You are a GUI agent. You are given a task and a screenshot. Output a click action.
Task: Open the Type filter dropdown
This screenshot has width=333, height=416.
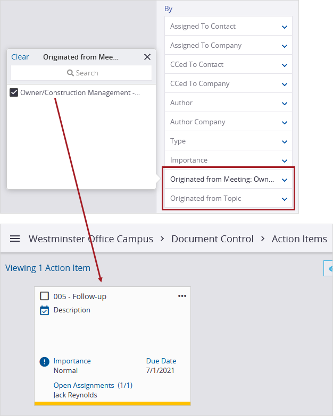(x=228, y=141)
